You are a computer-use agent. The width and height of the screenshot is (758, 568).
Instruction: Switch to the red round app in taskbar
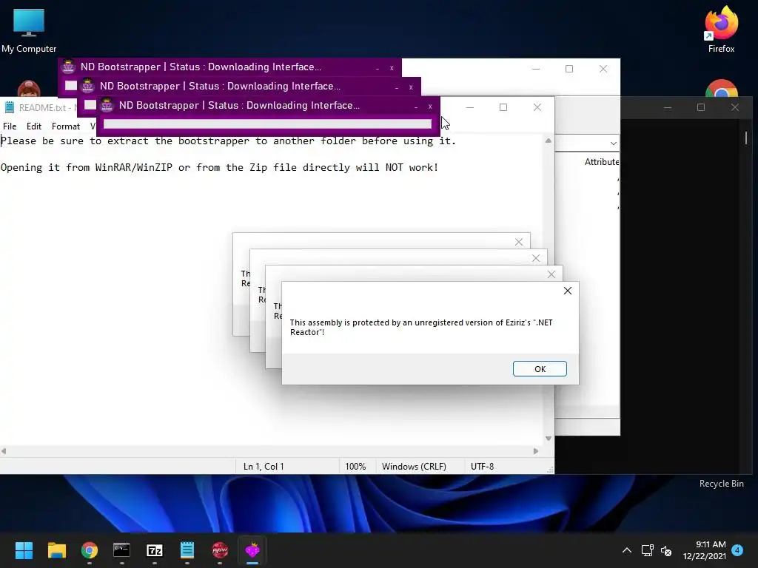[x=219, y=550]
